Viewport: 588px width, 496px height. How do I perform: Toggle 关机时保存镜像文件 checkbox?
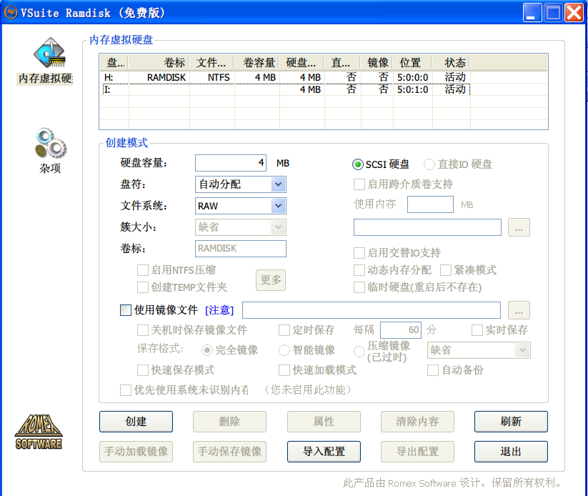tap(142, 330)
